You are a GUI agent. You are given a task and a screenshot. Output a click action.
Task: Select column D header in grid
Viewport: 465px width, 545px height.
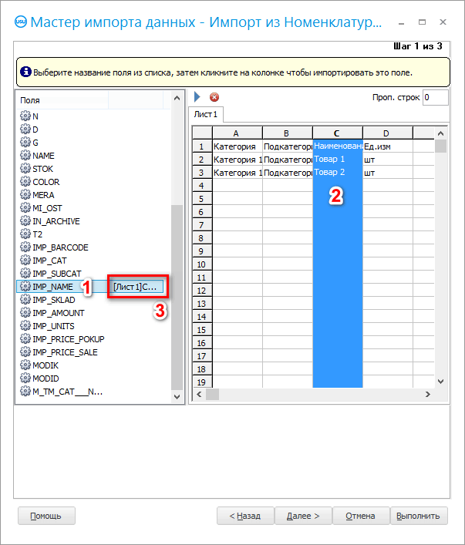click(387, 133)
